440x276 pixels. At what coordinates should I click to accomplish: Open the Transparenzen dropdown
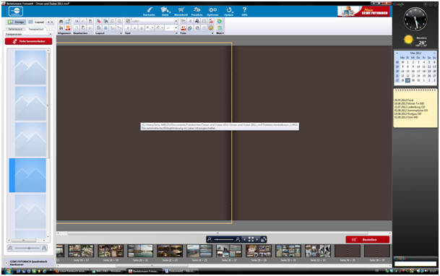pos(29,34)
